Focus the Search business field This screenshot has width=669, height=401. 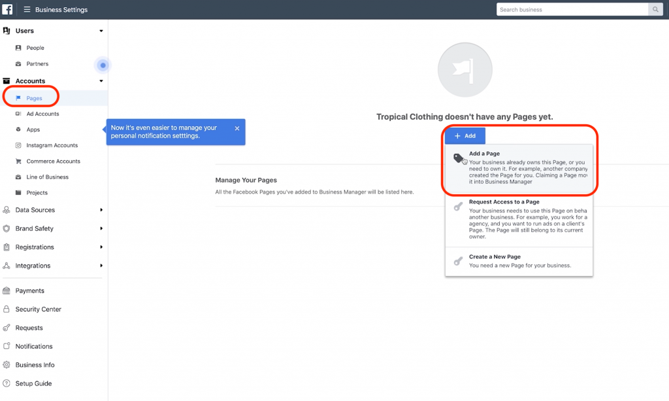pos(572,9)
